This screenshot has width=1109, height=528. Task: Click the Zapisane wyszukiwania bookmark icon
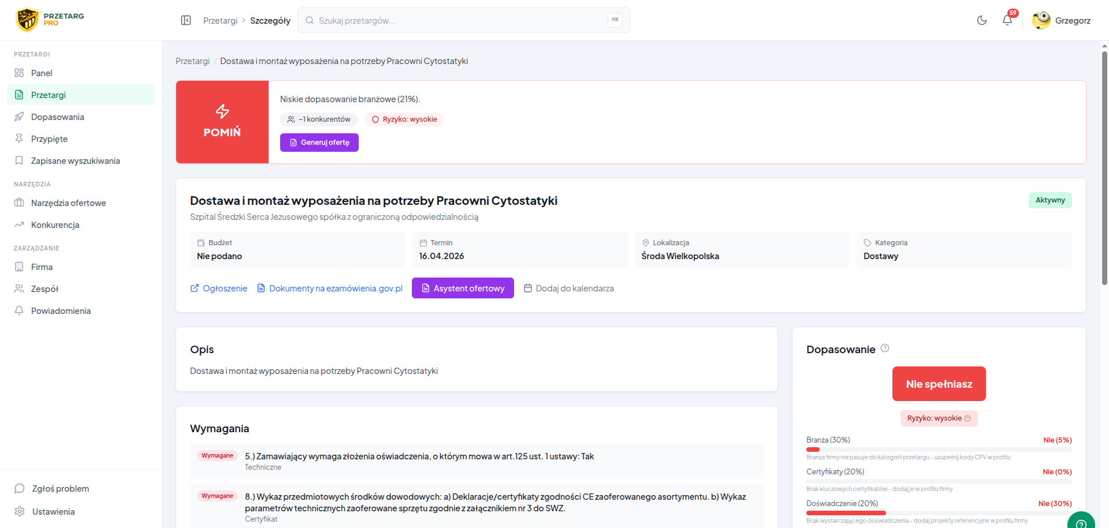click(x=19, y=160)
